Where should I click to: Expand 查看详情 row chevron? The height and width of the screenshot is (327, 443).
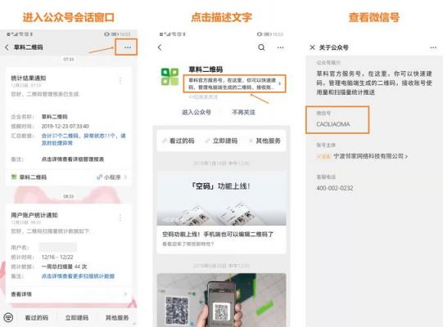[125, 294]
